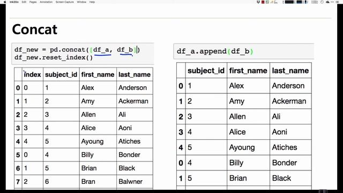Click 'Alex' in the right table
343x193 pixels.
[236, 86]
